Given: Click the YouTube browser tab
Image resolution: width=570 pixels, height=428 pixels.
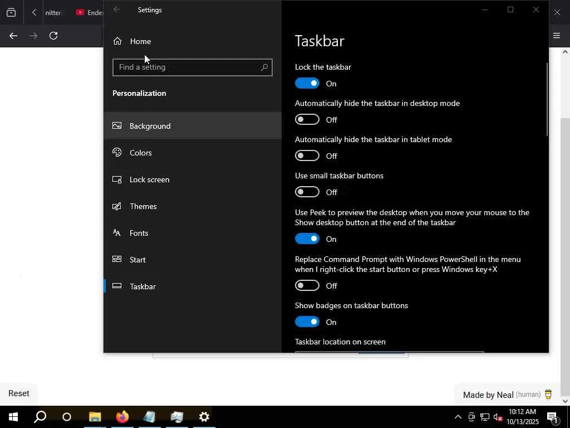Looking at the screenshot, I should click(x=89, y=12).
